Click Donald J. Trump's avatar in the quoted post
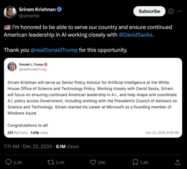The width and height of the screenshot is (187, 169). (12, 66)
